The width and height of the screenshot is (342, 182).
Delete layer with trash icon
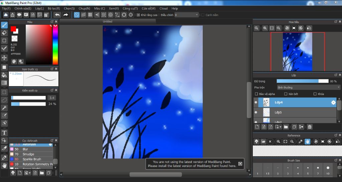(x=310, y=127)
